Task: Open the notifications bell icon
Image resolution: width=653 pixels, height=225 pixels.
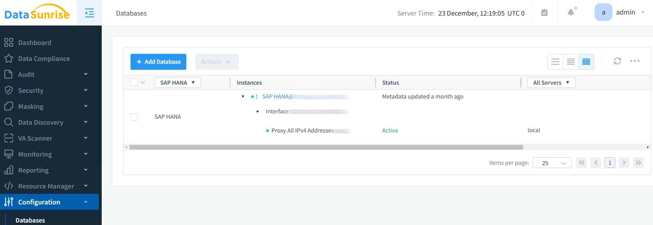Action: [x=571, y=13]
